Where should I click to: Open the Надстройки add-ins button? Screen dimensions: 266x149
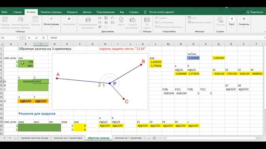click(x=69, y=22)
